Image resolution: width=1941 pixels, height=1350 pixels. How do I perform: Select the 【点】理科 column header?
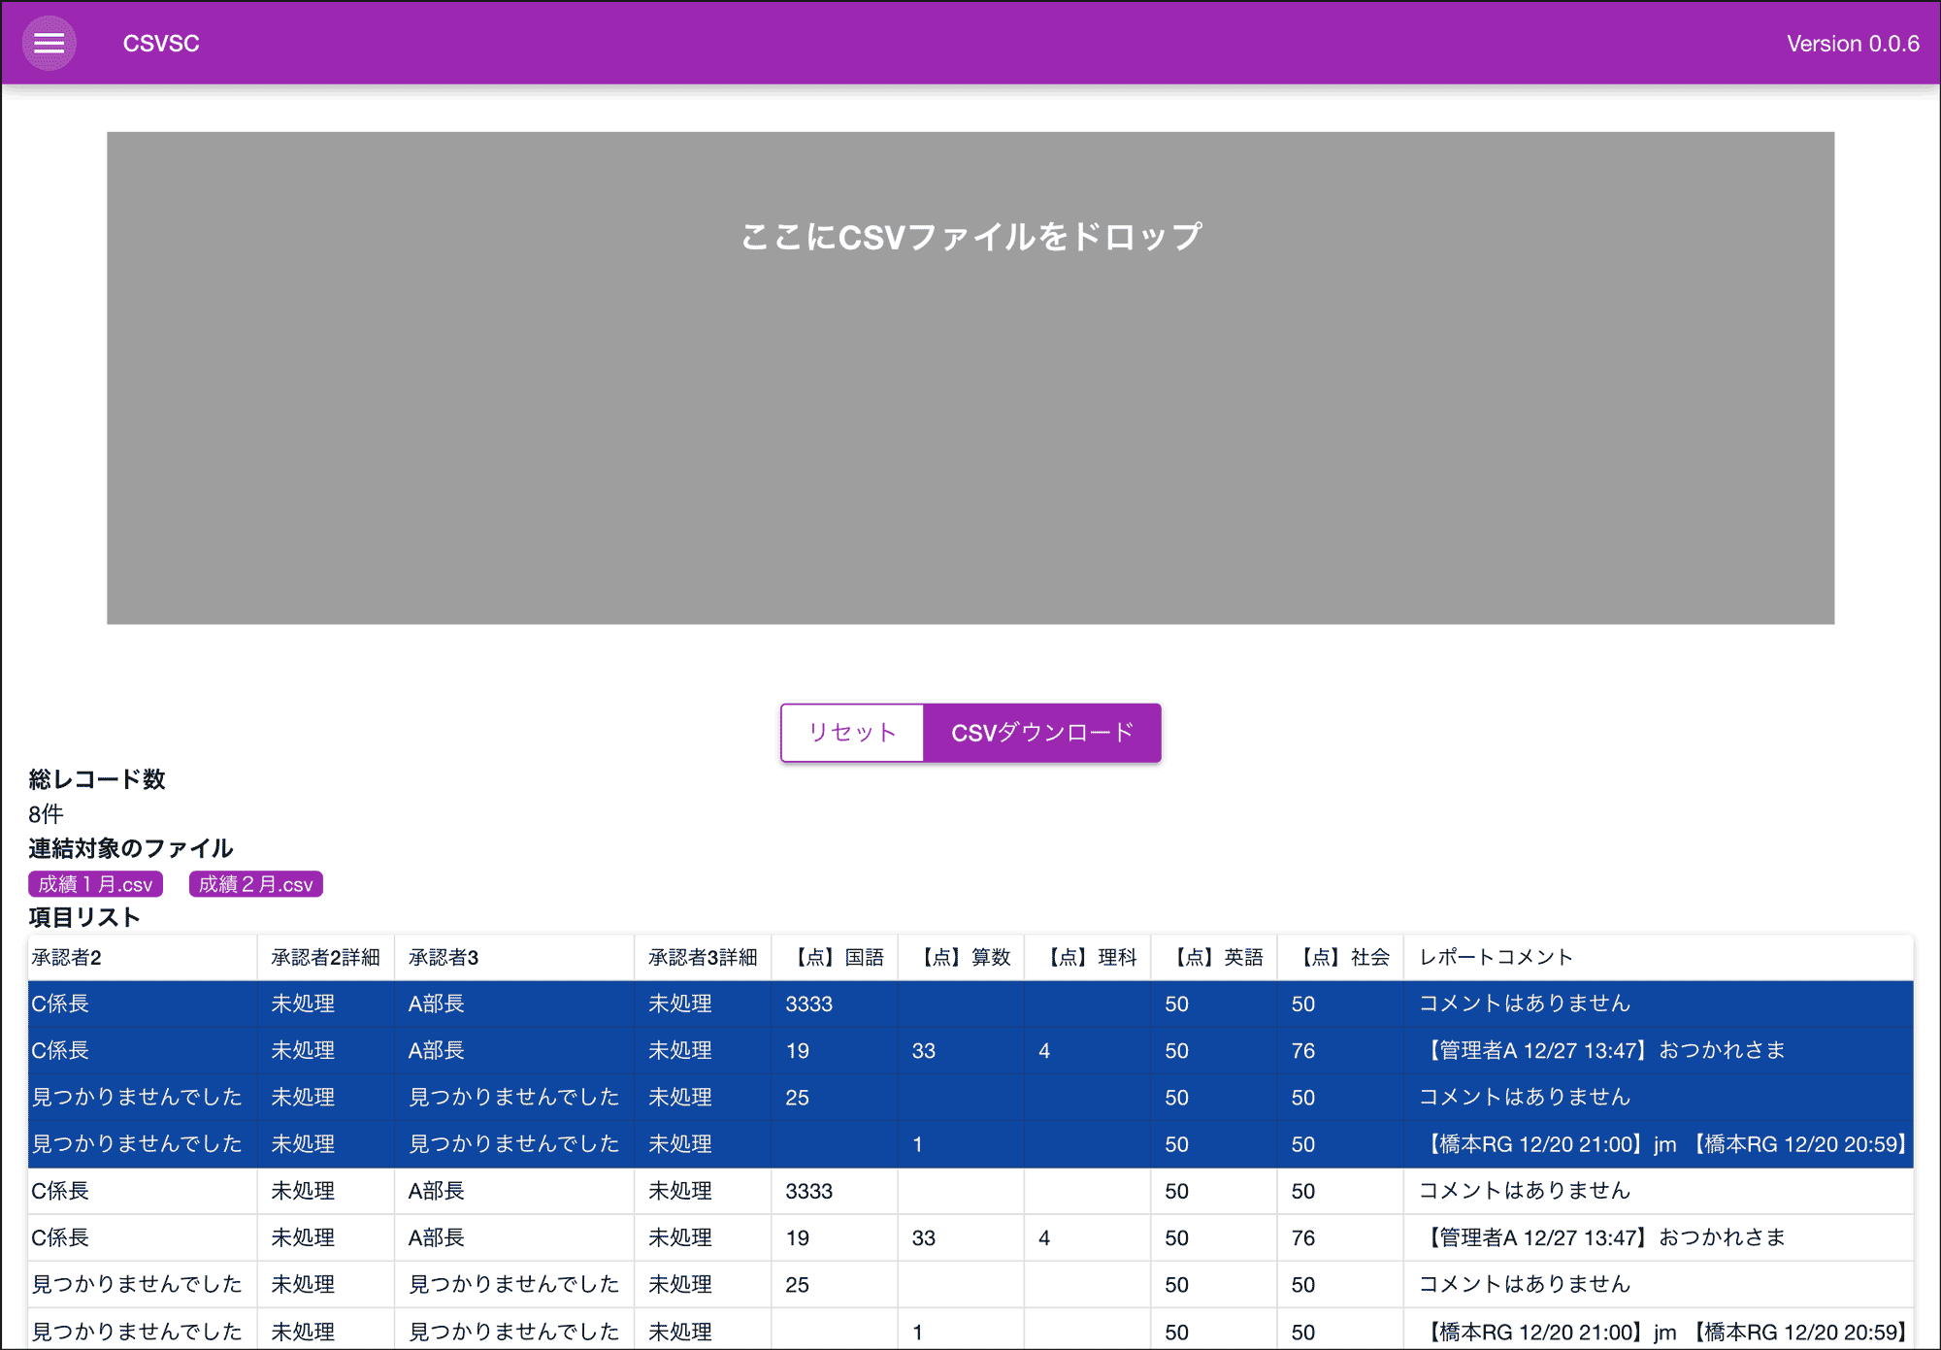coord(1092,957)
